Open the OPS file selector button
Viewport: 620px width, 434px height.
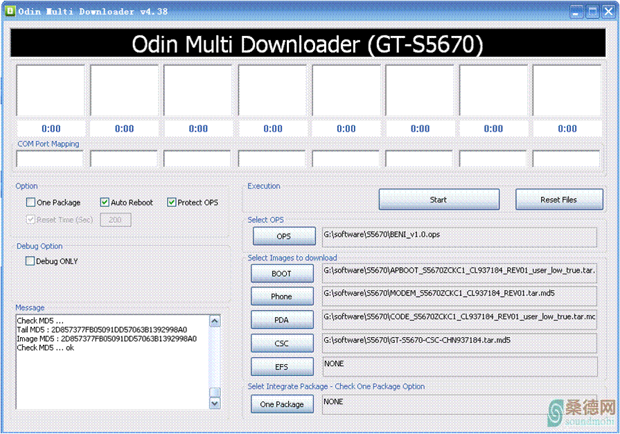coord(284,236)
